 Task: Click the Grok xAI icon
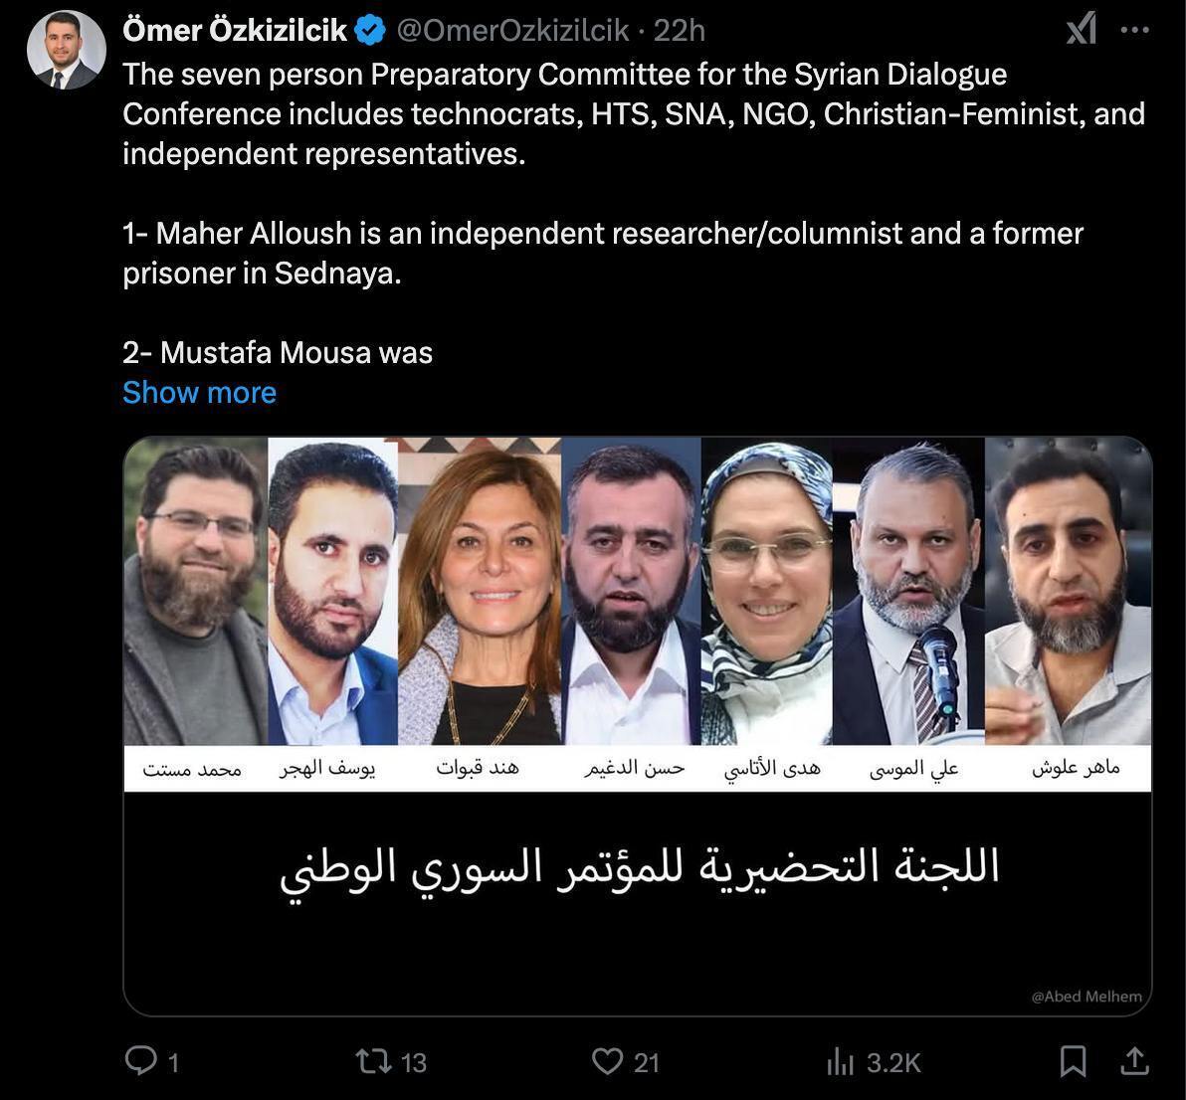(1082, 30)
